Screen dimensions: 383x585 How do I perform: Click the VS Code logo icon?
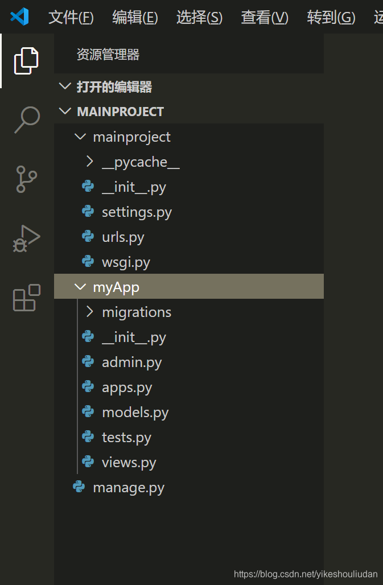(19, 17)
